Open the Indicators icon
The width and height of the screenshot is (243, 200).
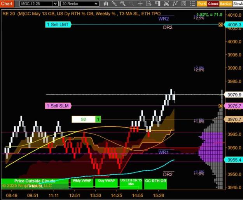(x=175, y=3)
